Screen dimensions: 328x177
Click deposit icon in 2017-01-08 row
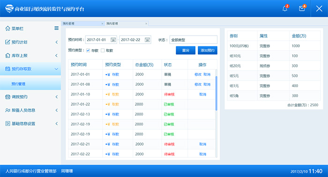107,84
